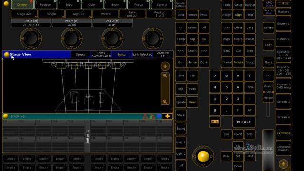Click the >>> fast-forward key
This screenshot has height=171, width=304.
click(x=204, y=51)
